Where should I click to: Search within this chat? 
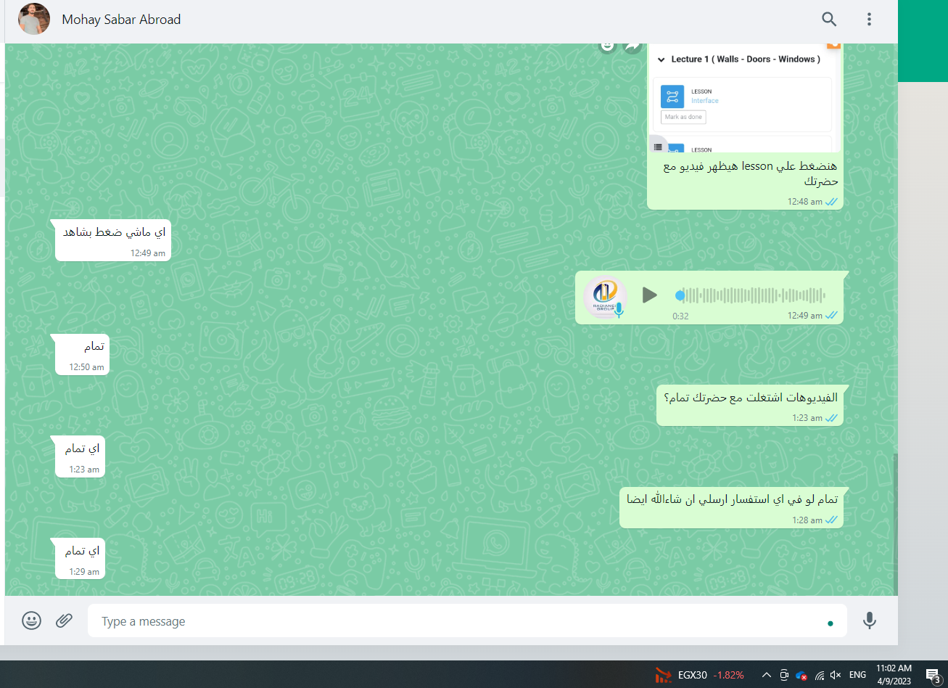tap(829, 20)
